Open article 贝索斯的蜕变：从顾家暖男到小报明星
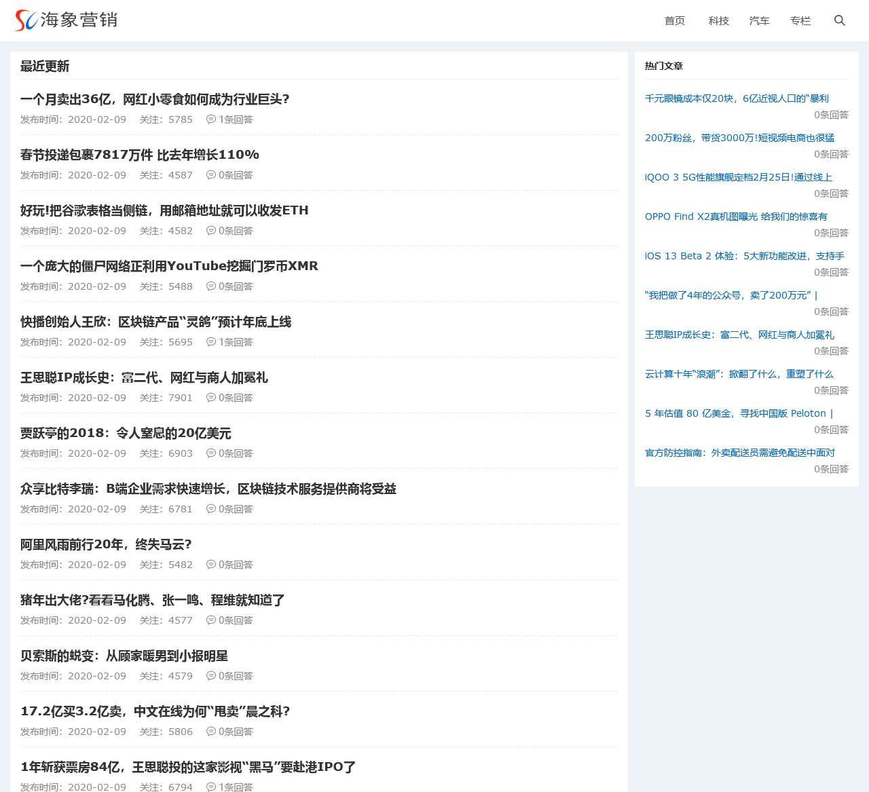The width and height of the screenshot is (869, 792). pos(124,656)
